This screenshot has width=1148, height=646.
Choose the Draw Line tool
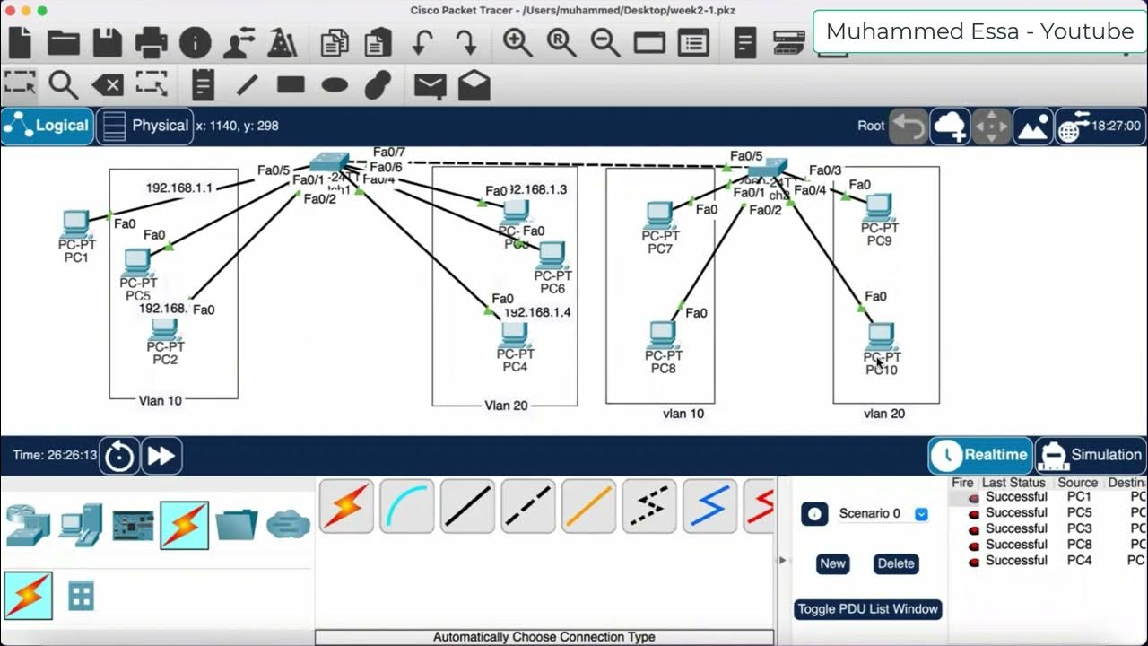(x=247, y=85)
